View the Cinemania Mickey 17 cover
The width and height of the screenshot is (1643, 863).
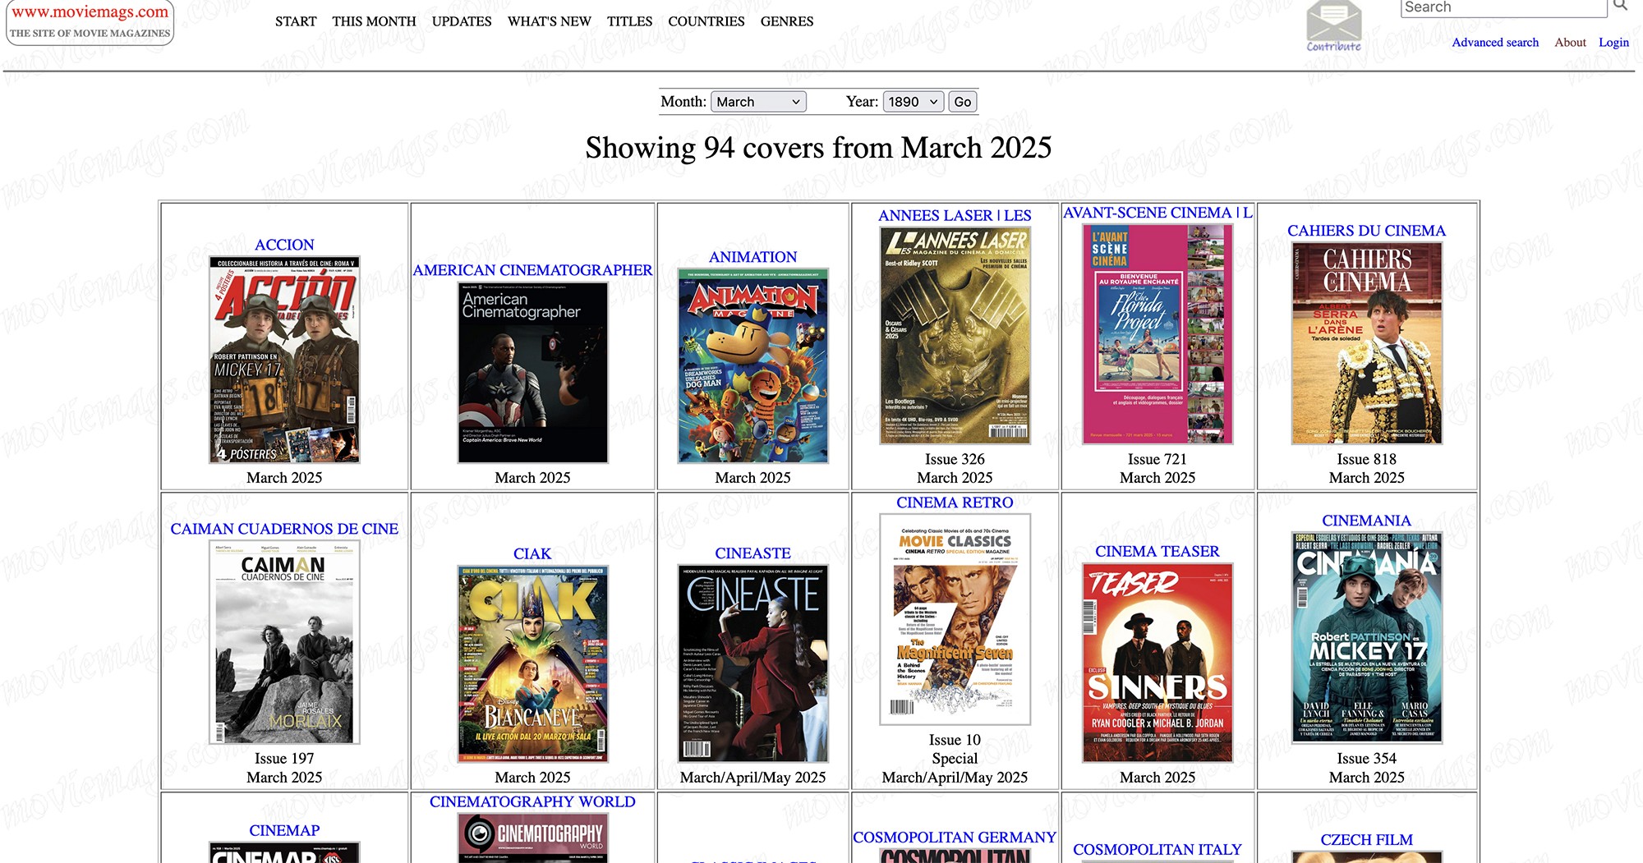(1366, 638)
